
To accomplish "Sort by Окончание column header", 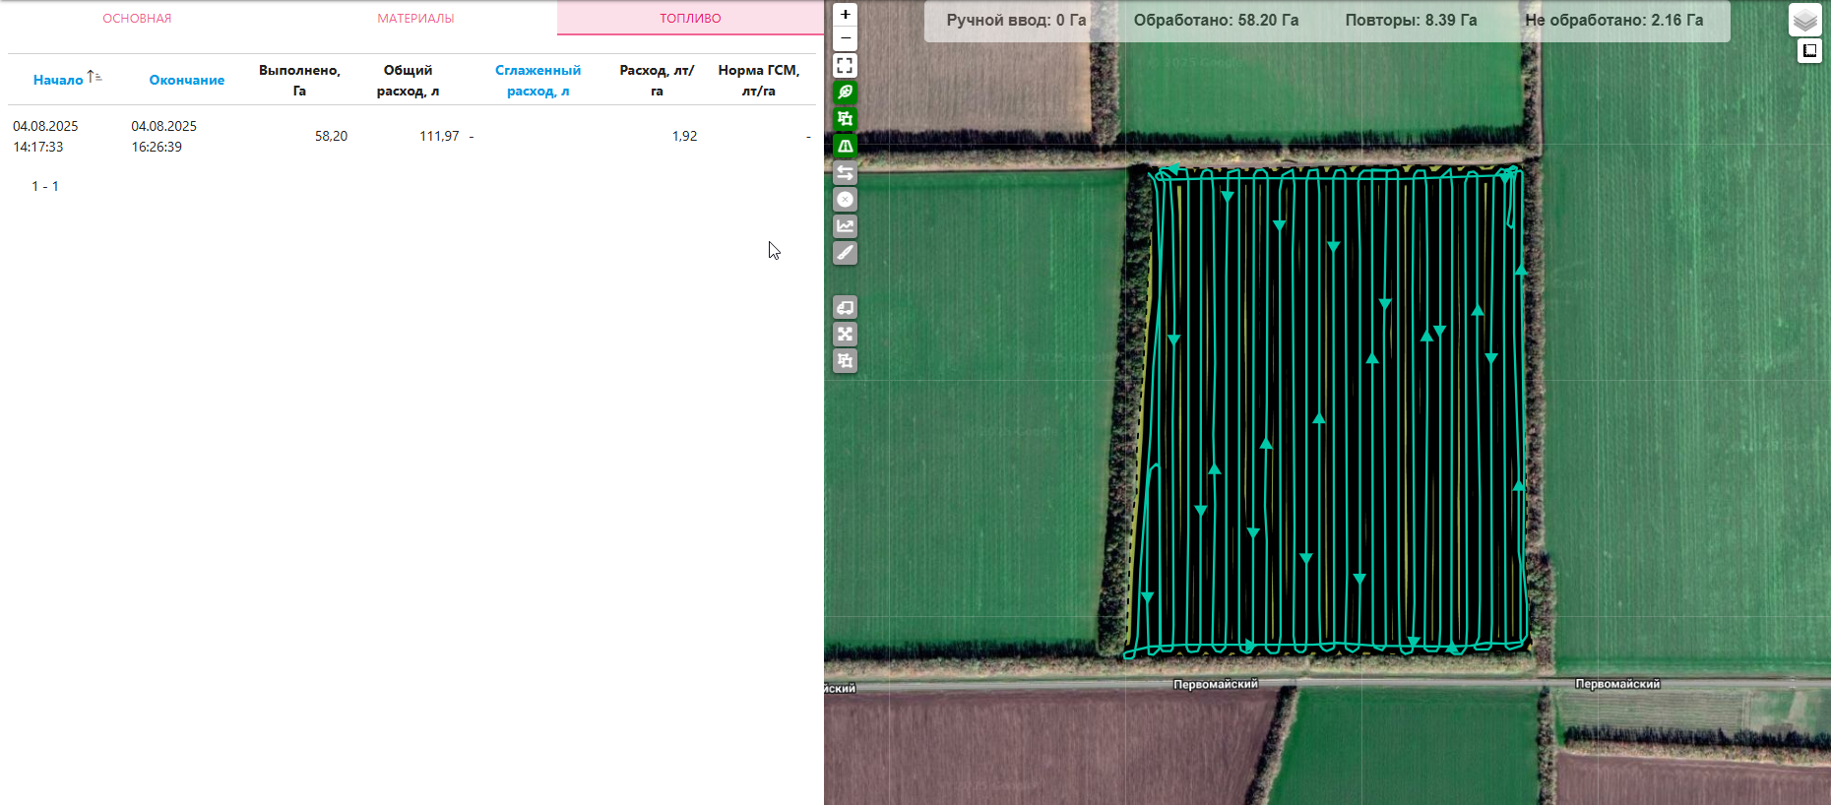I will point(186,80).
